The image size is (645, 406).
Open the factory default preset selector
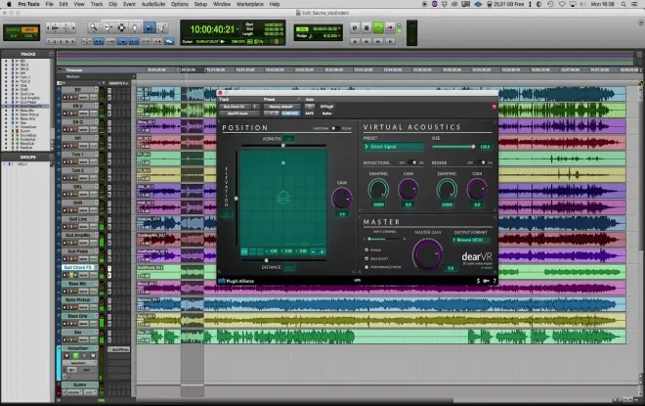click(x=281, y=107)
